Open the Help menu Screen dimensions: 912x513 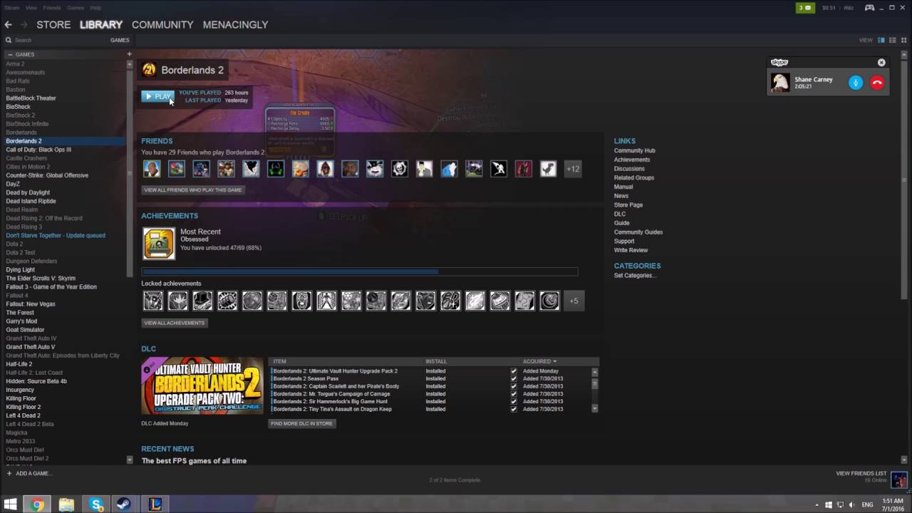pyautogui.click(x=95, y=8)
